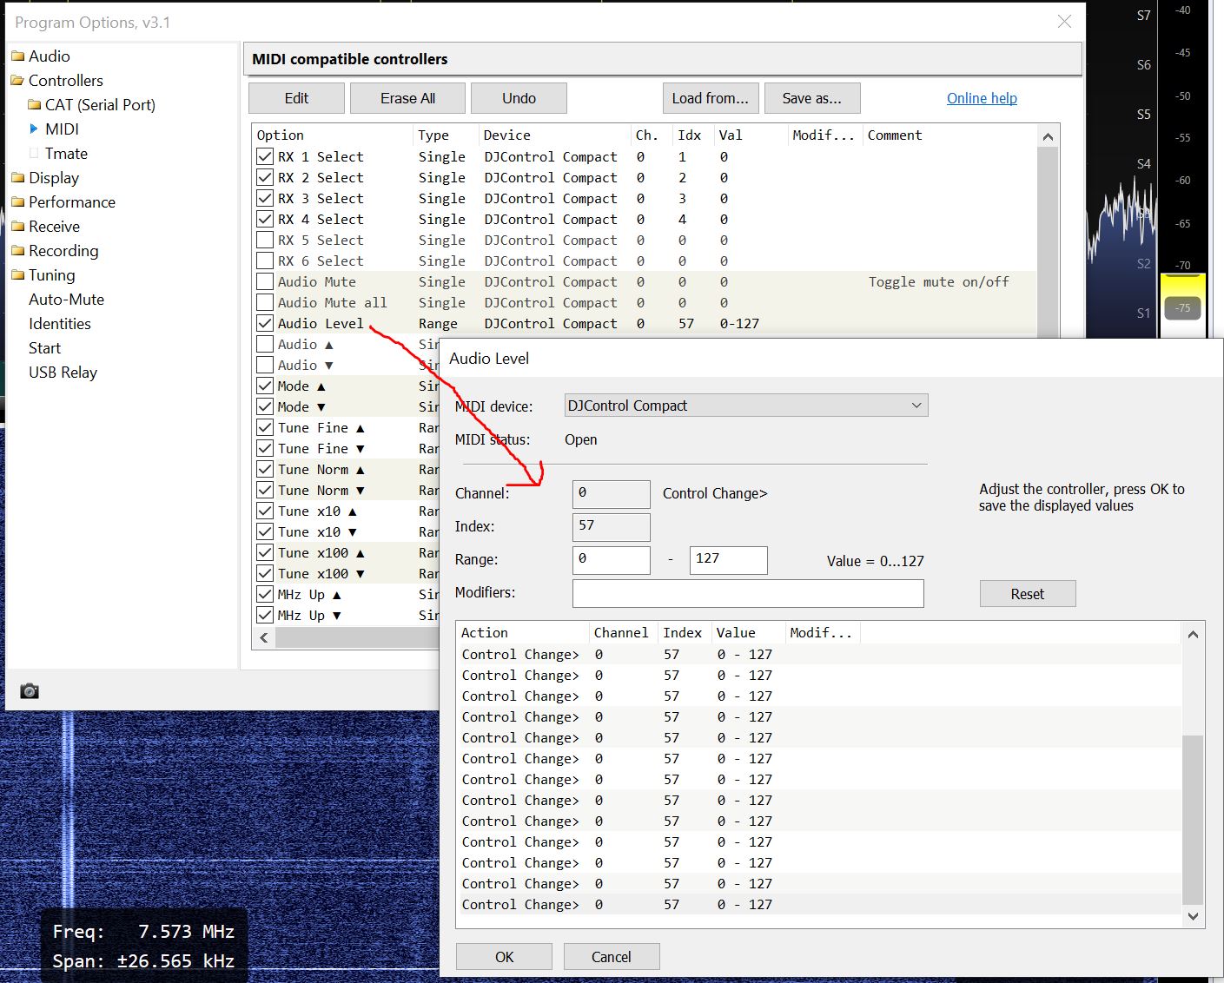This screenshot has width=1224, height=983.
Task: Enable the Audio Mute checkbox
Action: click(265, 282)
